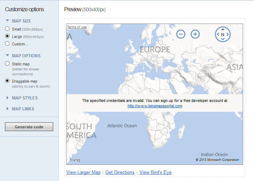Select the Draggable map option
The width and height of the screenshot is (254, 181).
click(7, 81)
